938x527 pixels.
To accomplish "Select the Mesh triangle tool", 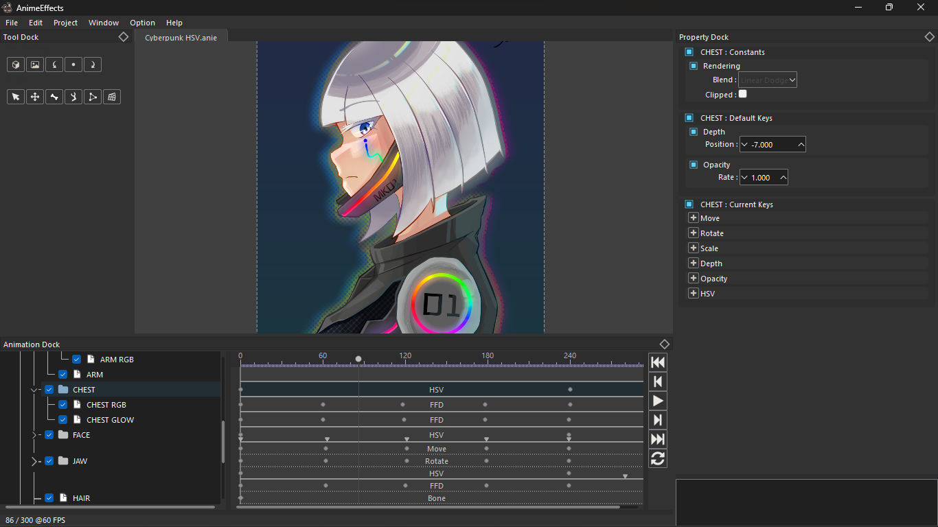I will click(93, 97).
